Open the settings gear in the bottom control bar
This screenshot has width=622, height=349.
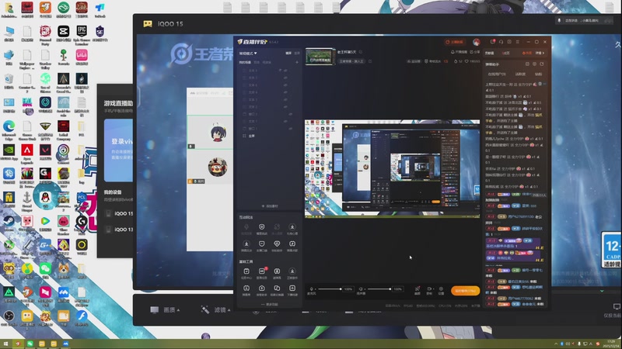point(441,289)
